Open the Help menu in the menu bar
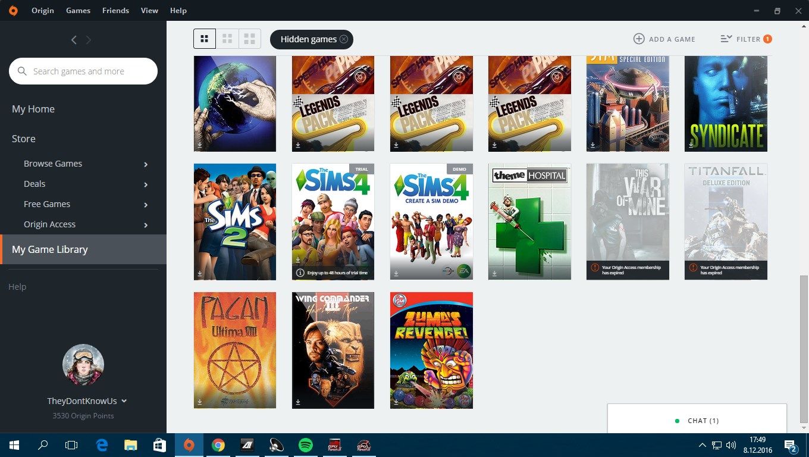 pos(178,10)
